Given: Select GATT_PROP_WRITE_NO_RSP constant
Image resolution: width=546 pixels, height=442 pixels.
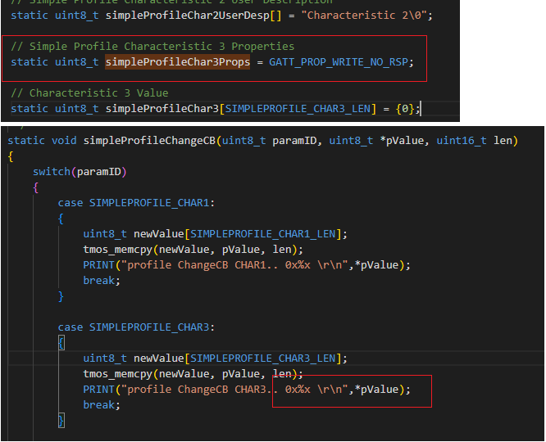Looking at the screenshot, I should coord(338,62).
